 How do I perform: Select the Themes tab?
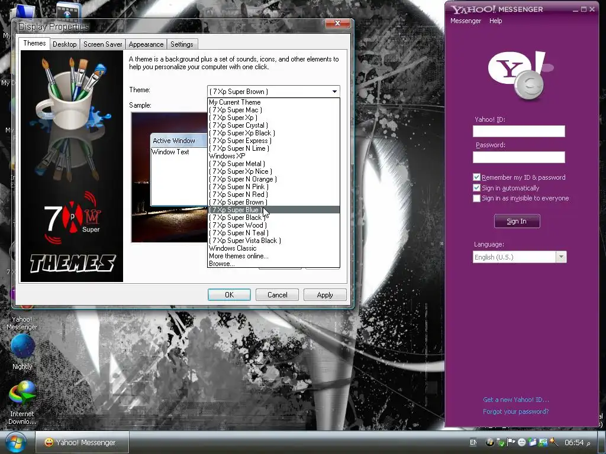[x=34, y=43]
